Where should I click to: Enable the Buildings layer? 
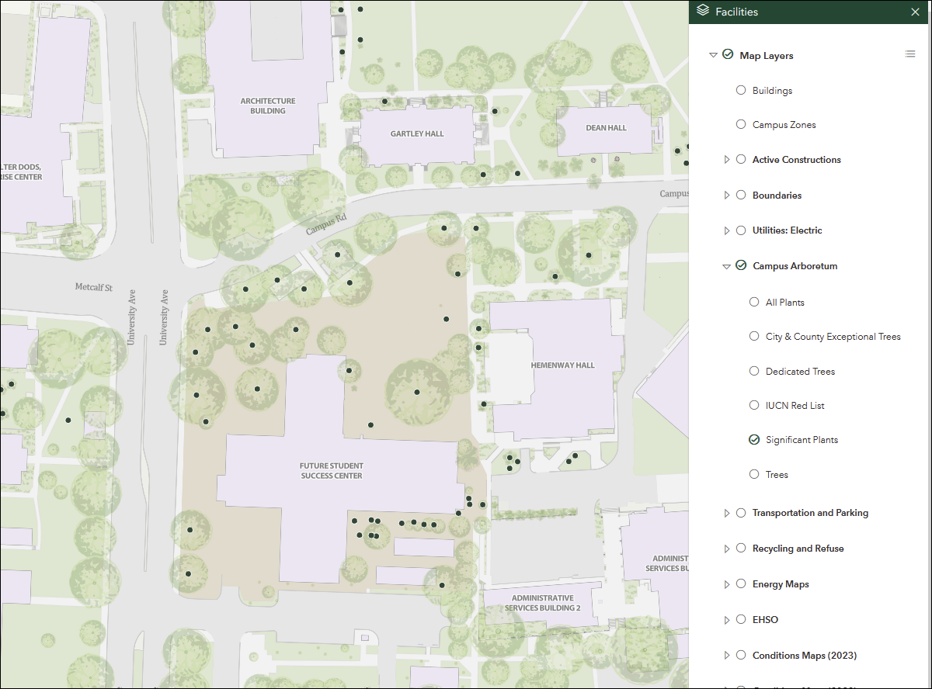coord(740,90)
